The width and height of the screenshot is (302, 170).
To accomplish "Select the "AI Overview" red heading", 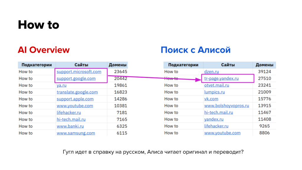I will point(44,50).
